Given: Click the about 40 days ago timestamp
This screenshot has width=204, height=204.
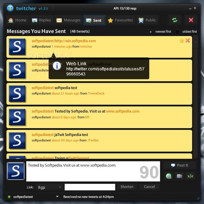Looking at the screenshot, I should tap(65, 140).
